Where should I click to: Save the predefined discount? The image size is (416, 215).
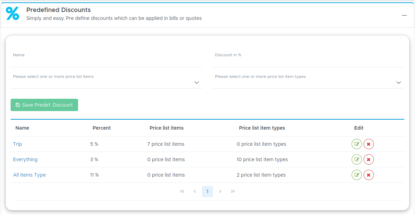pos(44,105)
